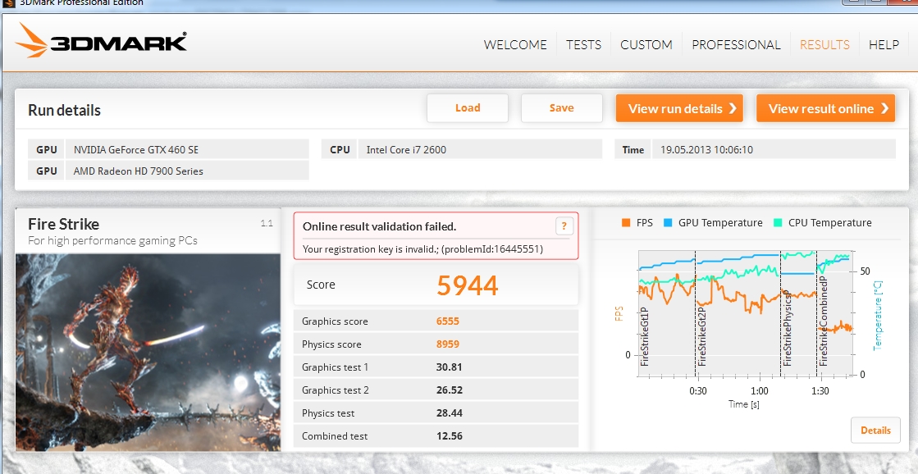Click the GPU Temperature legend label

(x=721, y=222)
